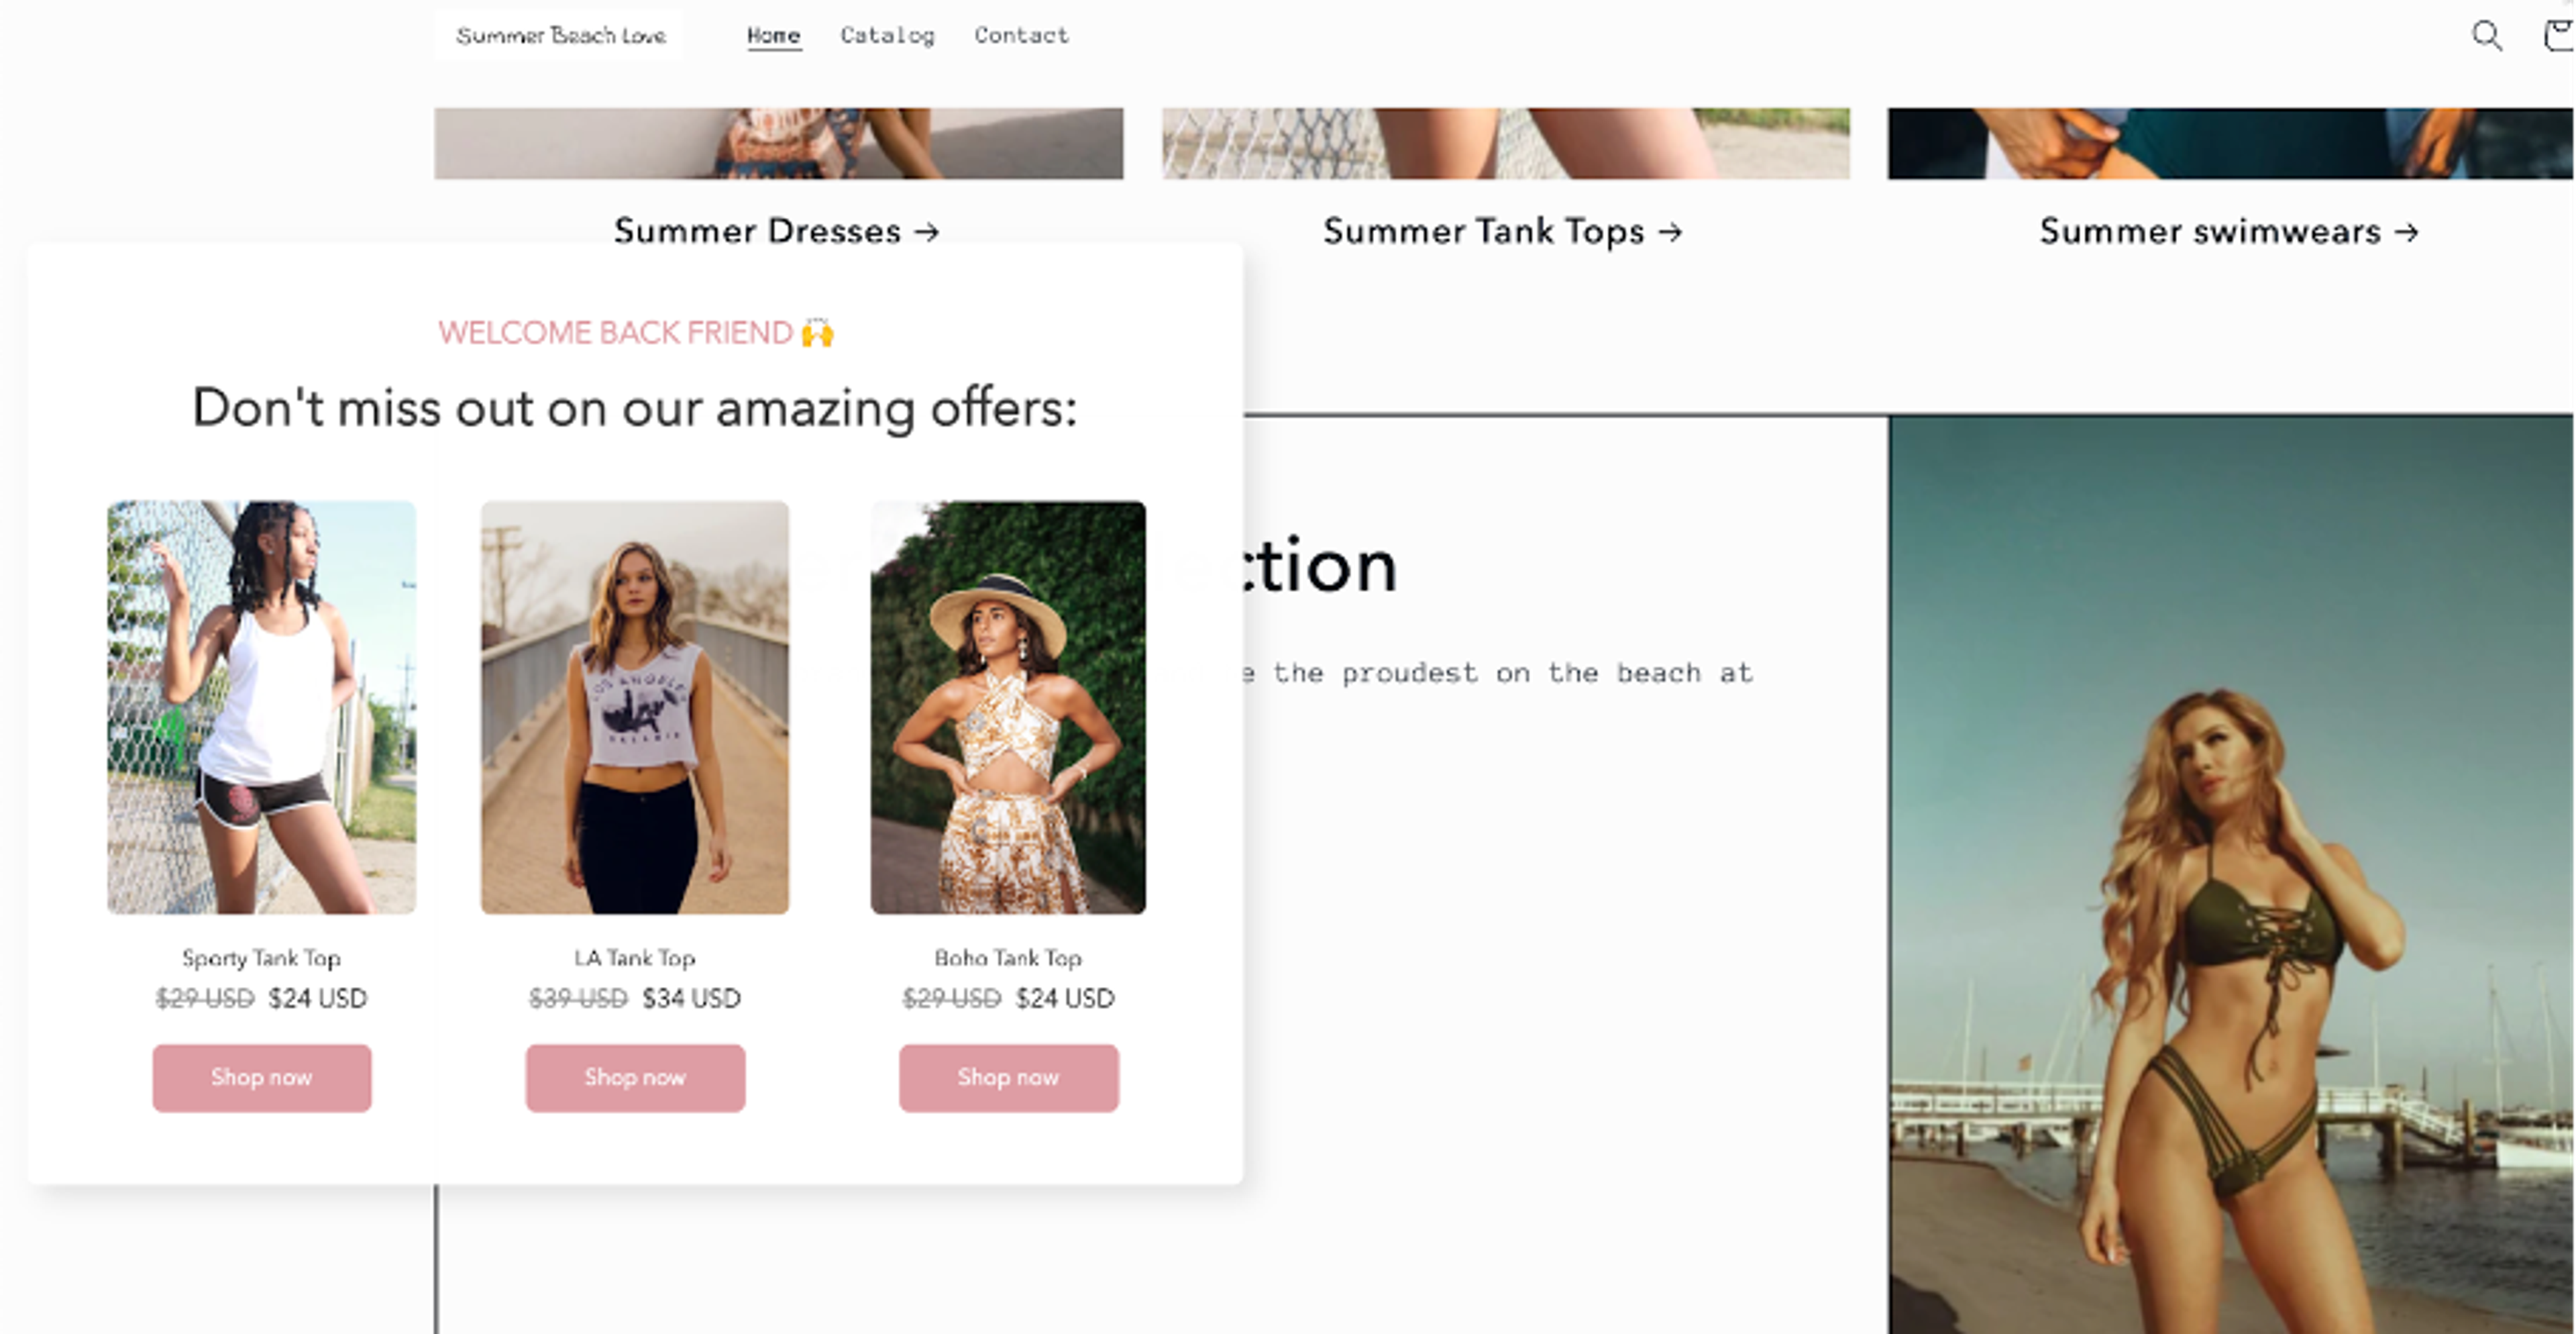Click the search magnifier icon
Screen dimensions: 2576x1334
[2486, 36]
